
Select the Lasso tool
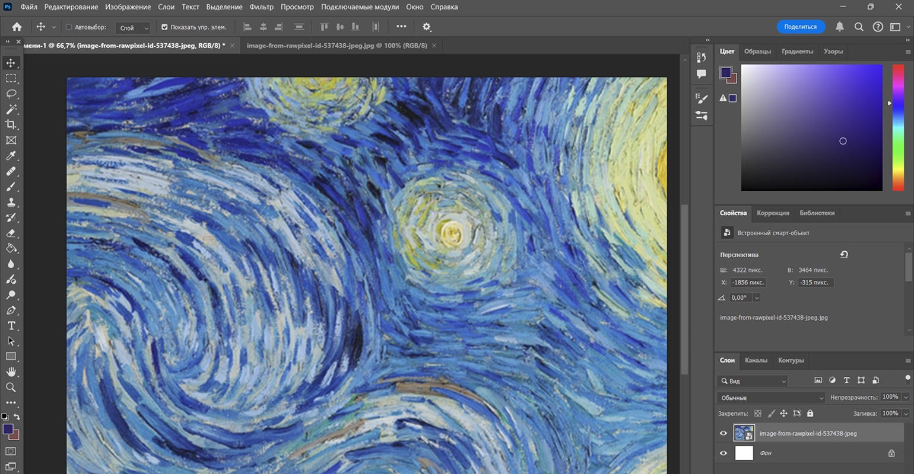coord(11,94)
